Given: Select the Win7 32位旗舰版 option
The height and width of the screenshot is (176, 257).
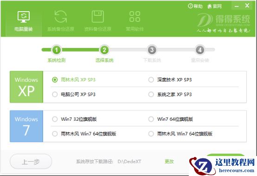Looking at the screenshot, I should (74, 119).
